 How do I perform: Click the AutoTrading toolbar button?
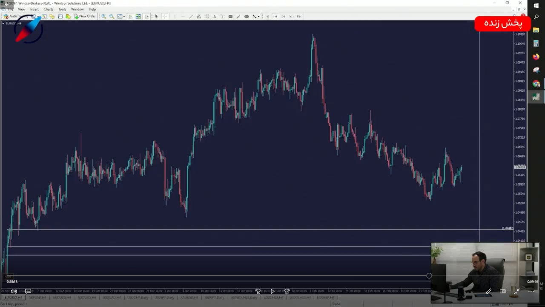point(17,16)
